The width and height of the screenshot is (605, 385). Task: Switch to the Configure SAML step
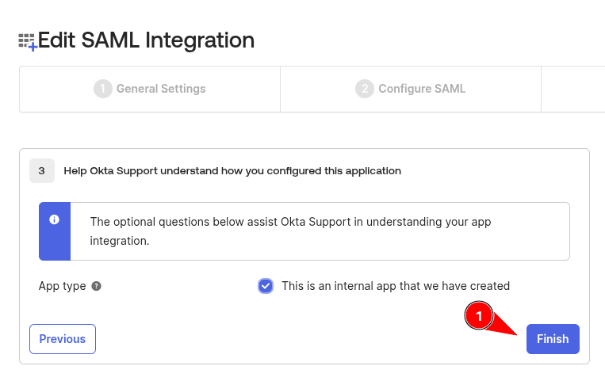pyautogui.click(x=411, y=89)
